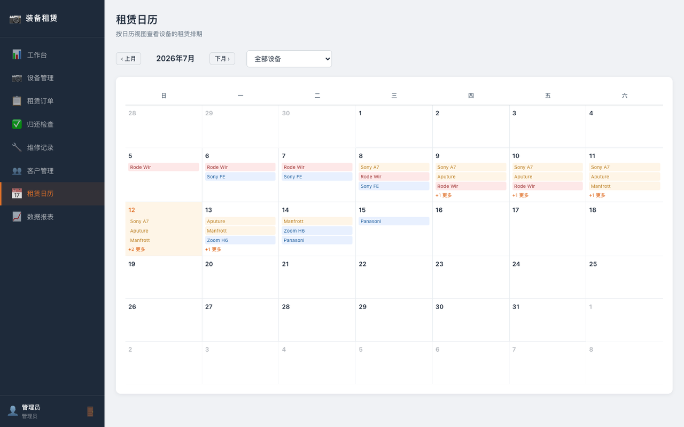Expand +1 更多 on July 11

[x=597, y=195]
